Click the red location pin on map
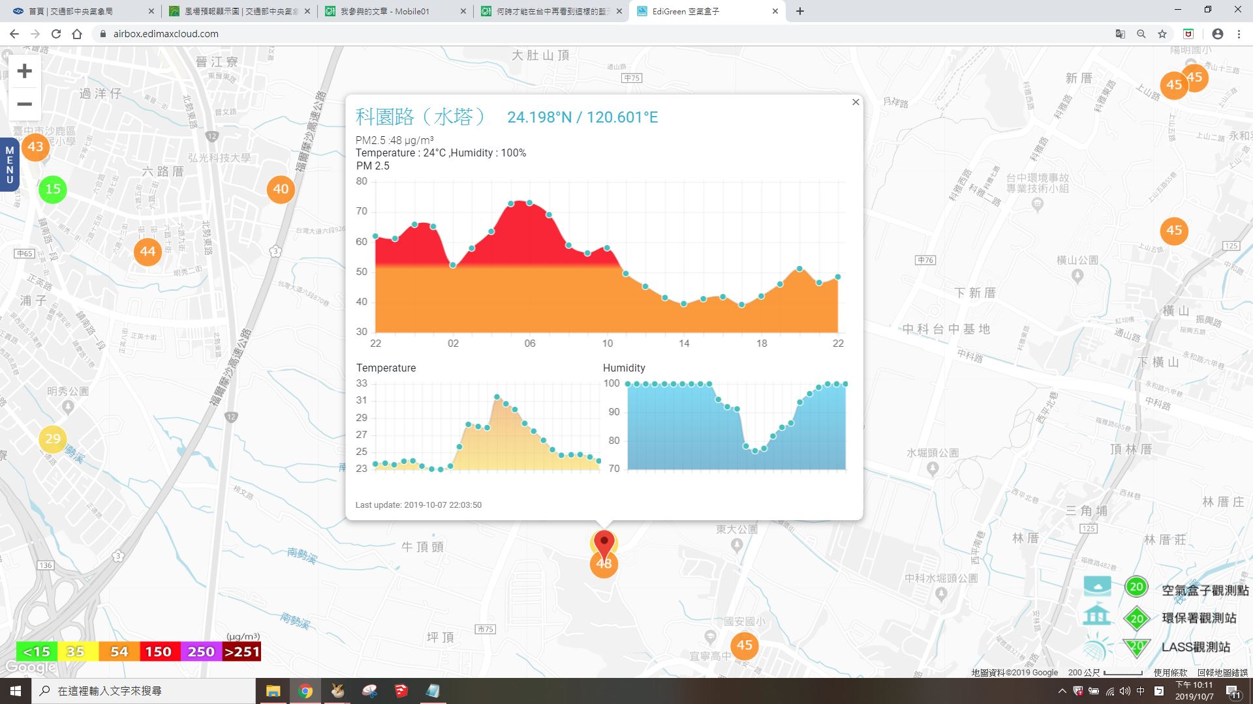 click(x=604, y=544)
